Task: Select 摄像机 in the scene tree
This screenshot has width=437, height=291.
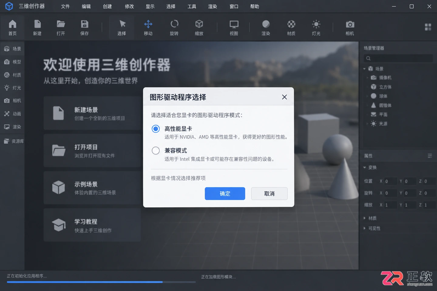Action: click(x=382, y=78)
